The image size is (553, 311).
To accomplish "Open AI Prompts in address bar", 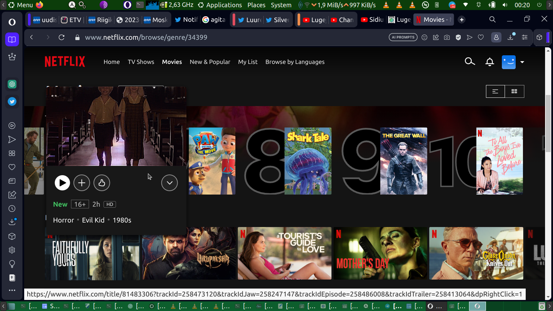I will [x=403, y=37].
